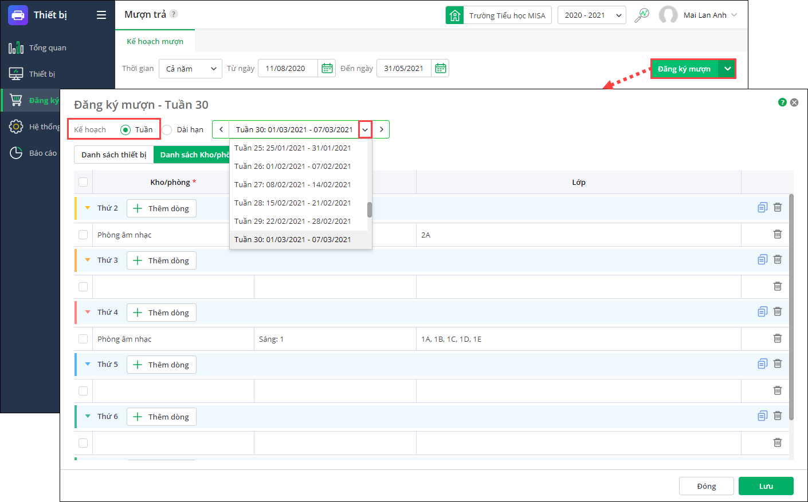Copy the Thứ 2 schedule
The width and height of the screenshot is (808, 502).
point(762,207)
